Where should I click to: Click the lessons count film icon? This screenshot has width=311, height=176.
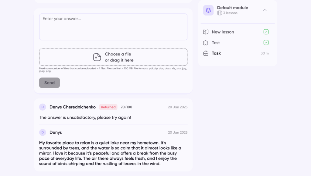click(x=220, y=13)
